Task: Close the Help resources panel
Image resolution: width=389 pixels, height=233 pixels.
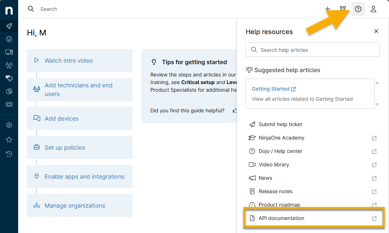Action: (376, 32)
